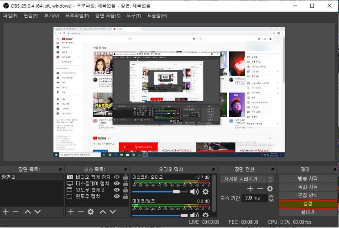Select 비디오 캡쳐 장치 source row

tap(97, 177)
